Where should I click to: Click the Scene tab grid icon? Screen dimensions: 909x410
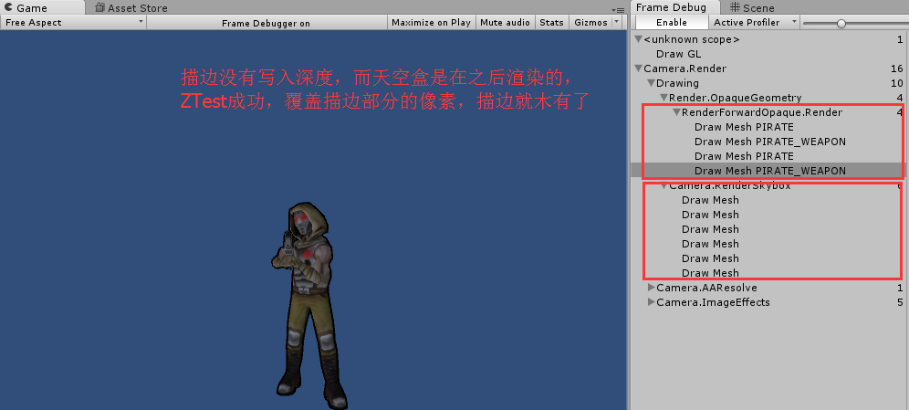click(x=735, y=7)
